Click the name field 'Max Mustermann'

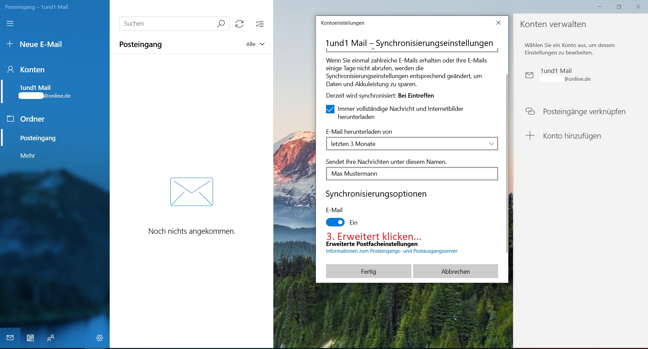click(x=412, y=174)
